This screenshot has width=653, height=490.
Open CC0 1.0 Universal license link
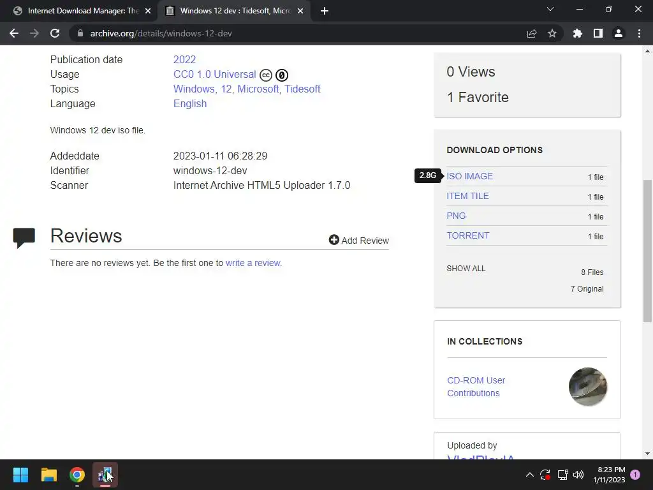tap(214, 74)
